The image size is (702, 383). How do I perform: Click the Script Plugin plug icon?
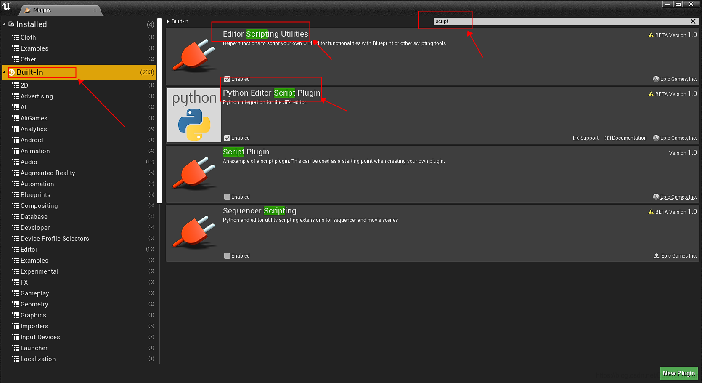pos(194,173)
